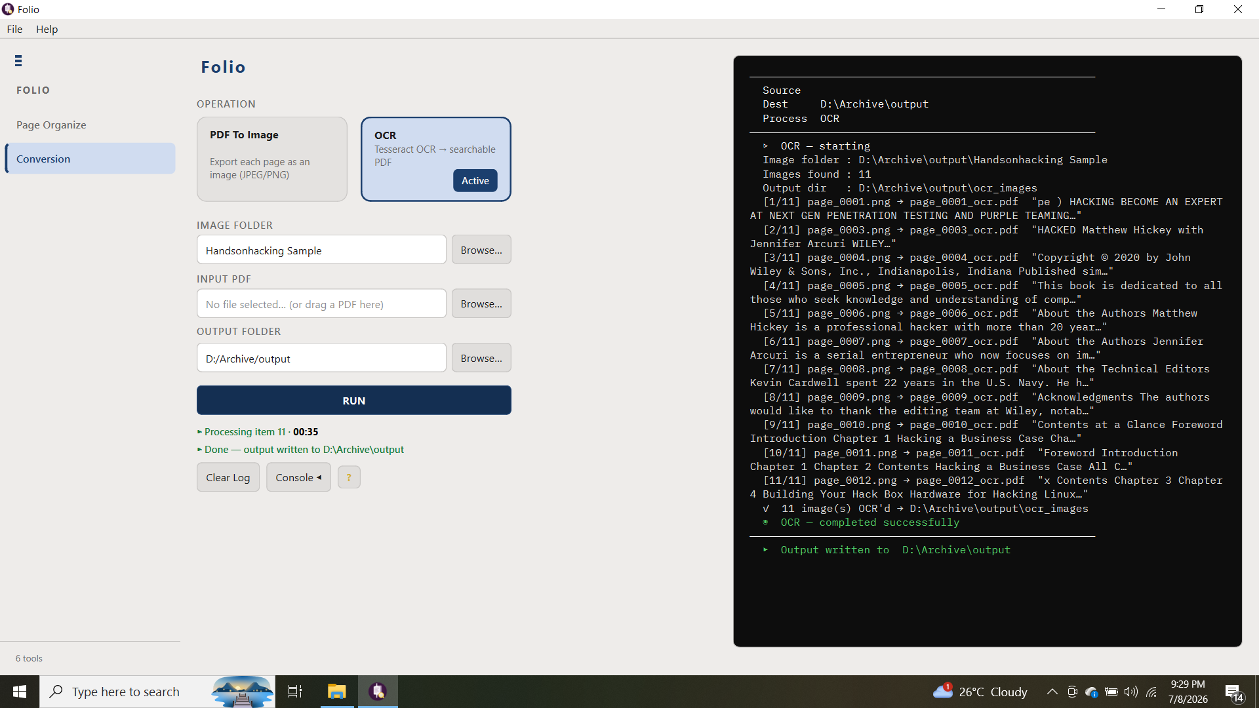Viewport: 1259px width, 708px height.
Task: Click the 'Done — output written' status message
Action: pyautogui.click(x=300, y=450)
